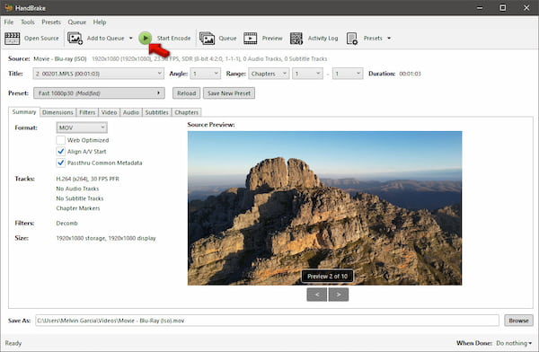539x352 pixels.
Task: Click the green Start Encode play icon
Action: pos(146,38)
